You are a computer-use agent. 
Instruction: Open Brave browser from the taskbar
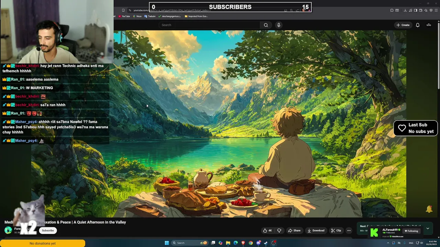[x=243, y=243]
